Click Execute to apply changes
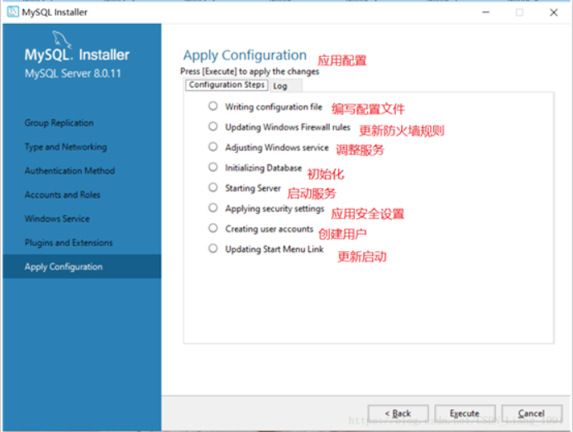Screen dimensions: 573x432 (465, 413)
